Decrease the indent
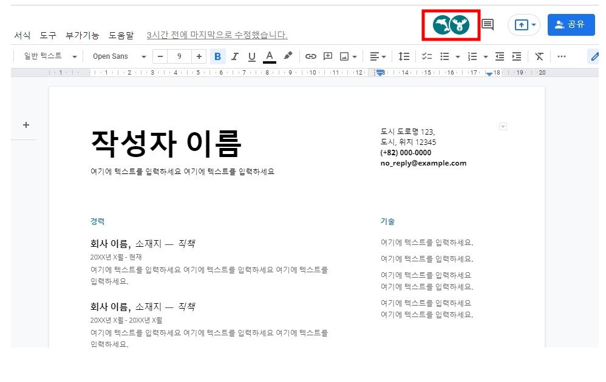The width and height of the screenshot is (606, 382). (500, 56)
